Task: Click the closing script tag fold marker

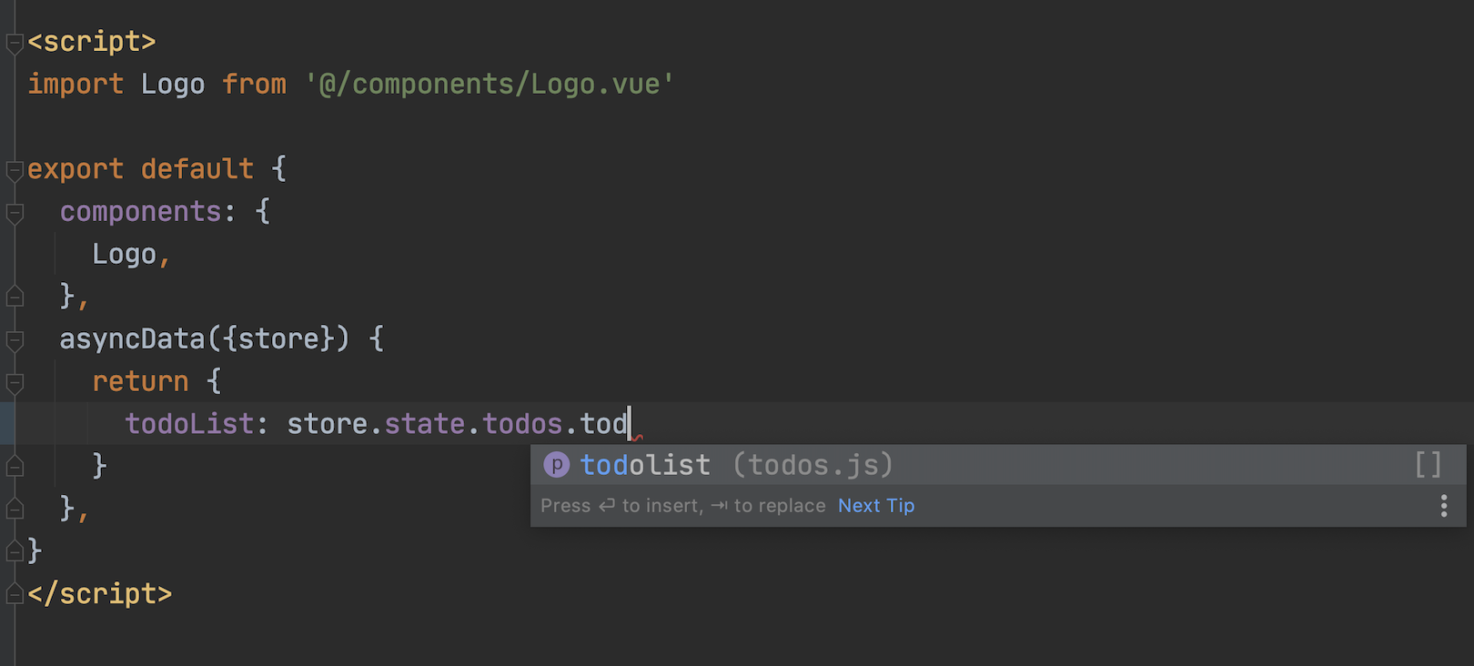Action: pos(15,594)
